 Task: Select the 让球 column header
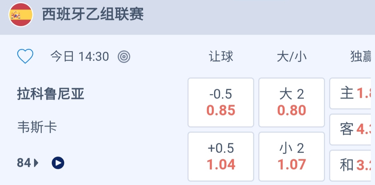click(221, 57)
